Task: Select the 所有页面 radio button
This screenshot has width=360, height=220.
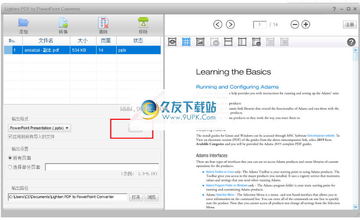Action: [10, 158]
